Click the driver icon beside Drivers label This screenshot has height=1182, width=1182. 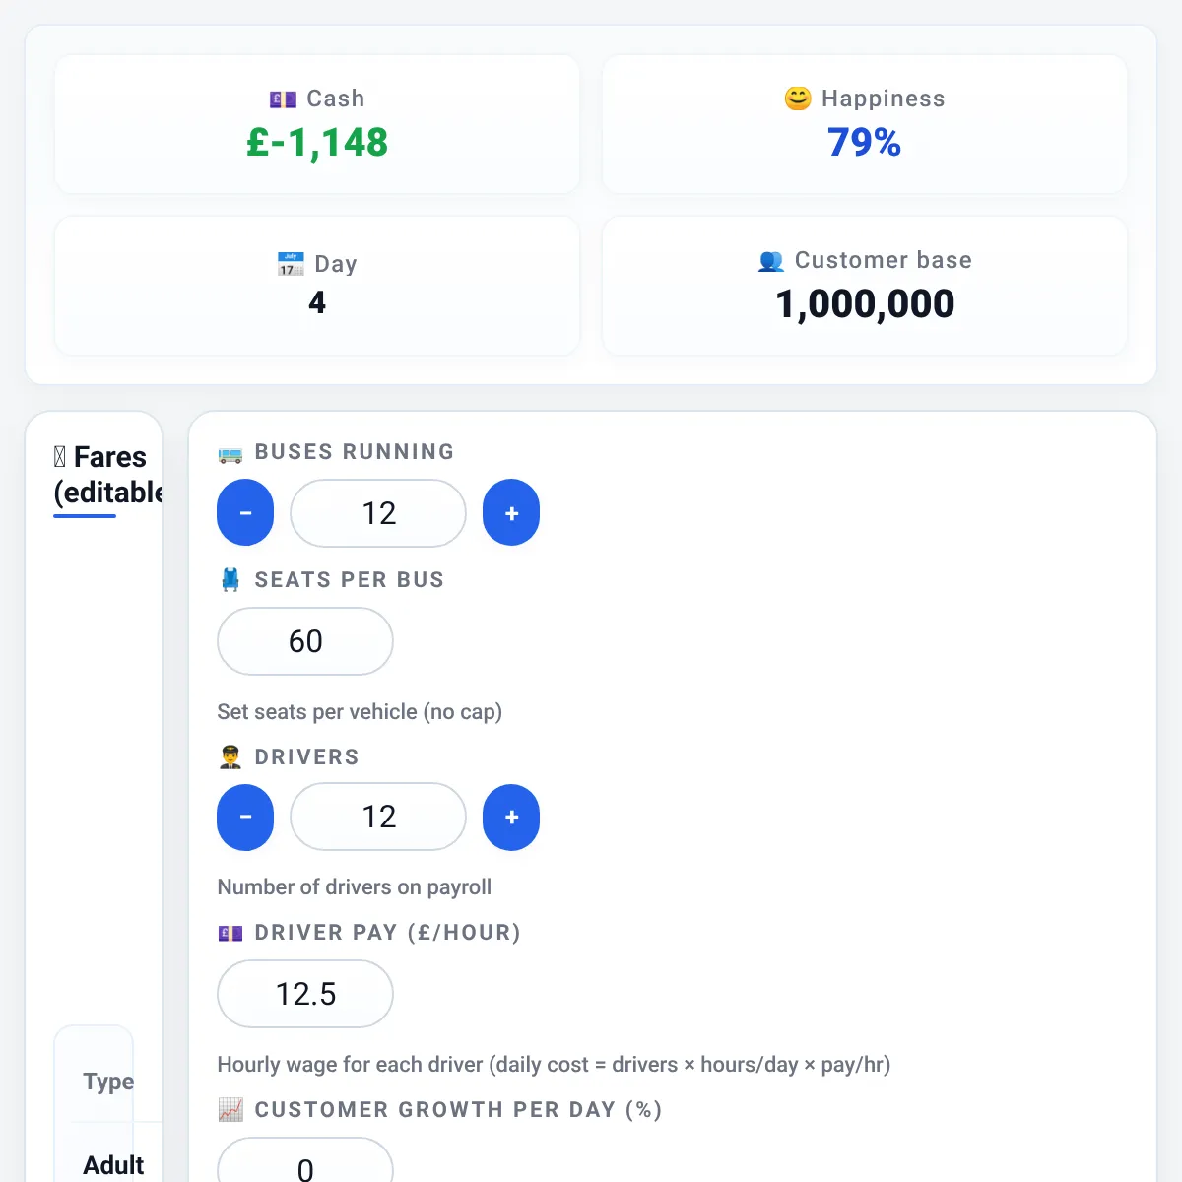(x=230, y=757)
